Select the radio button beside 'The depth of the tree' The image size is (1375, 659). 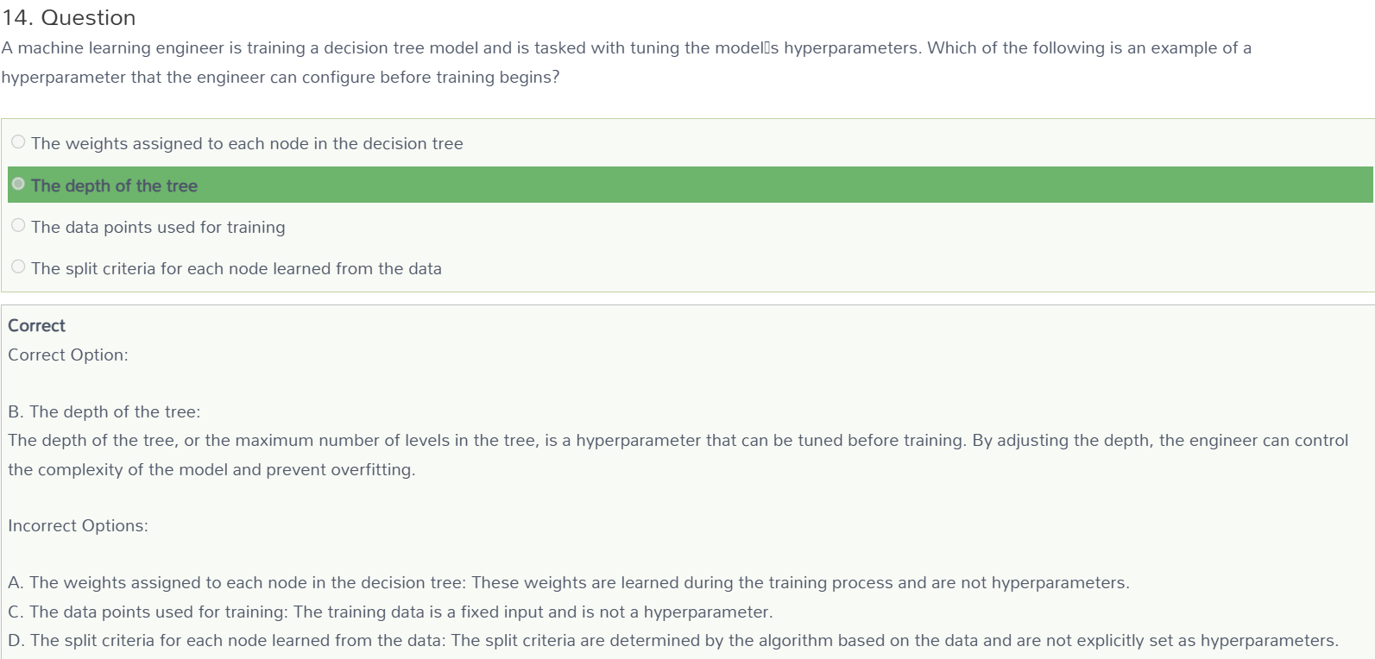coord(18,184)
